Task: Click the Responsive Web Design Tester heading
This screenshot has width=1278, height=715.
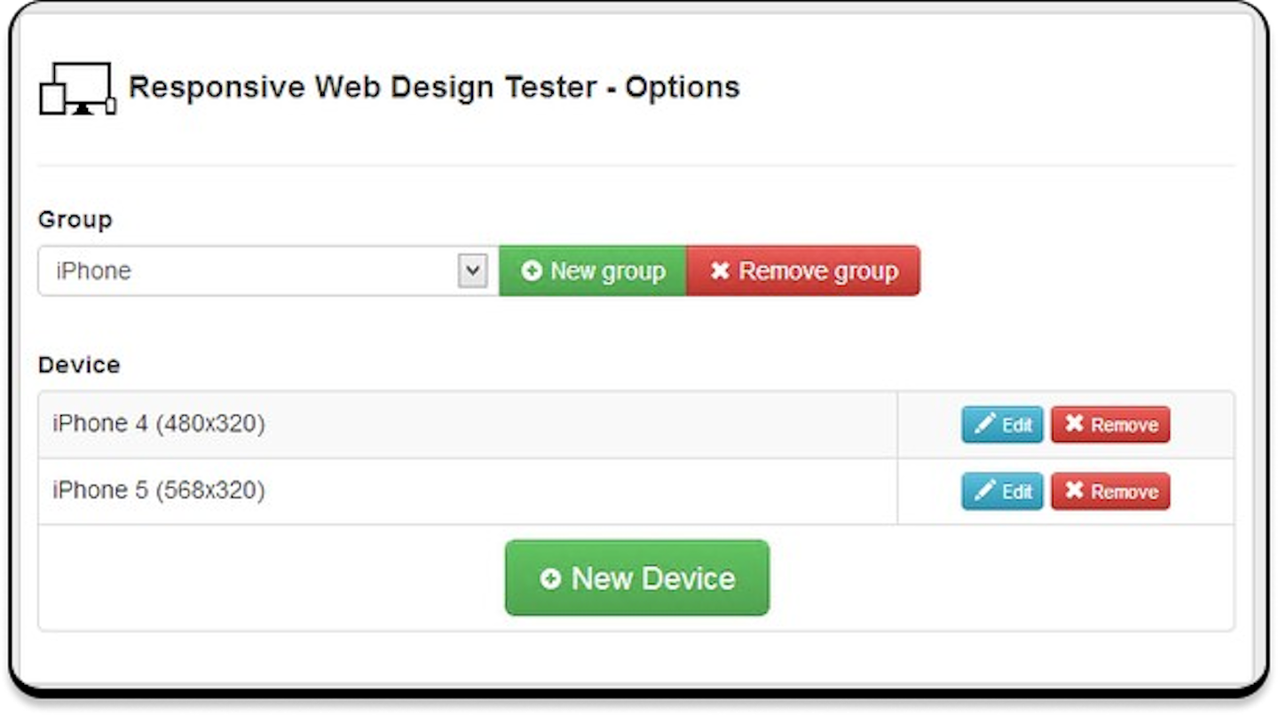Action: [x=434, y=88]
